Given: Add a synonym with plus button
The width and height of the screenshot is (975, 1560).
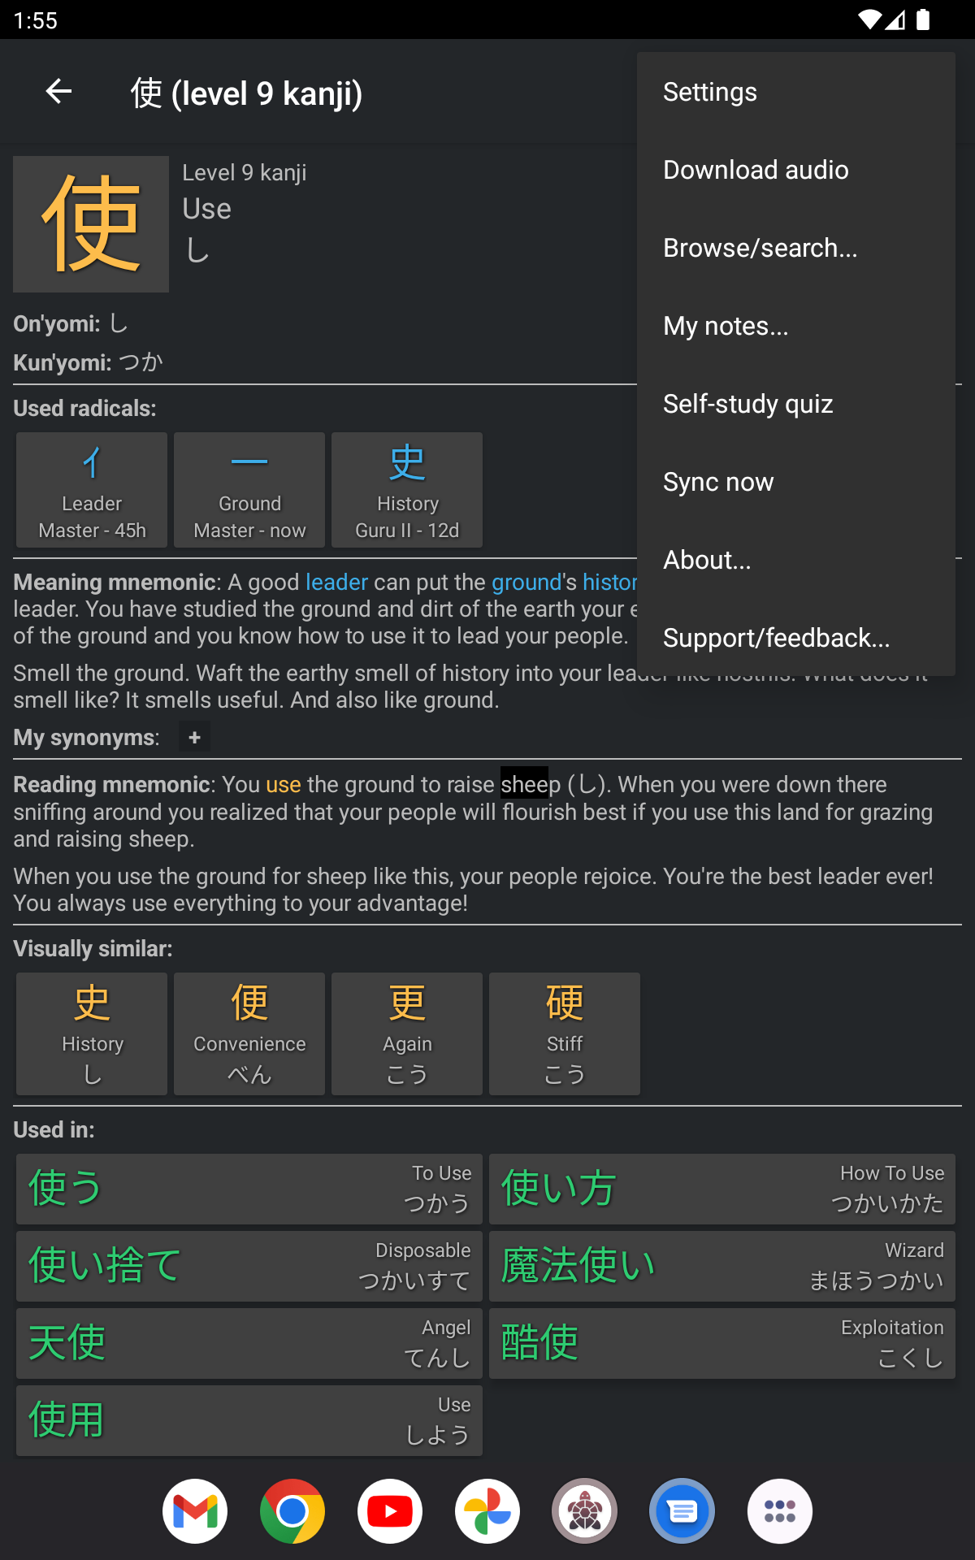Looking at the screenshot, I should (194, 738).
